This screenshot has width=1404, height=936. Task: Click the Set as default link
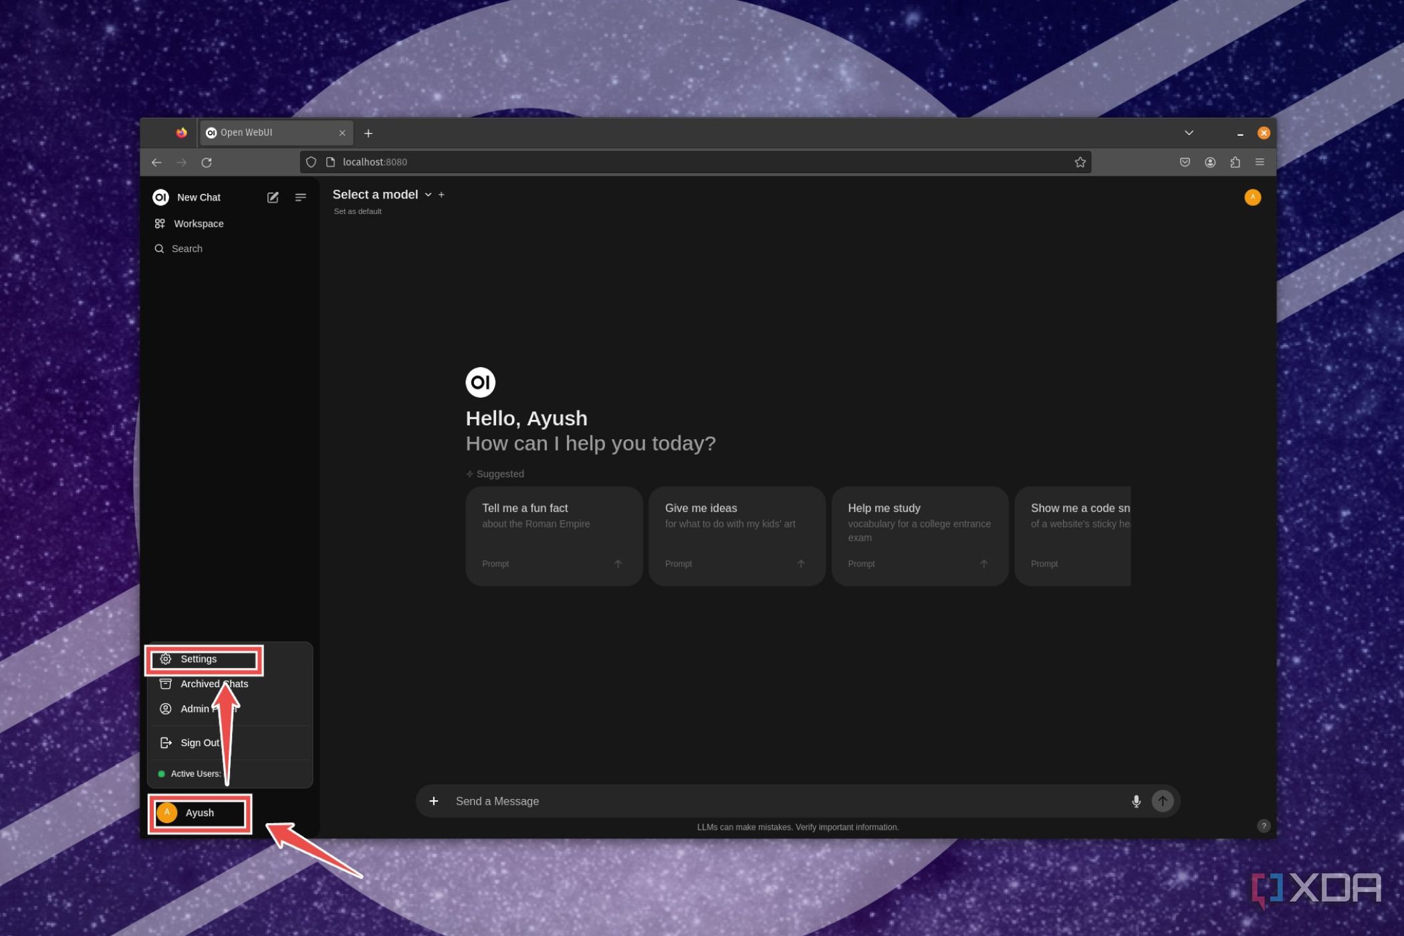(357, 211)
